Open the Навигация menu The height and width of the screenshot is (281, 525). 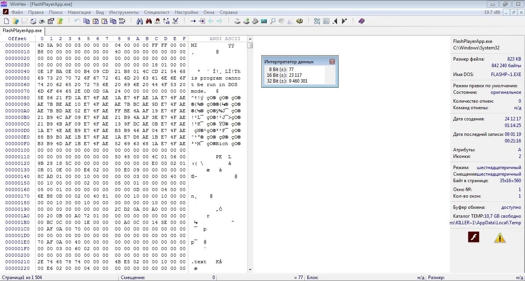[x=79, y=12]
